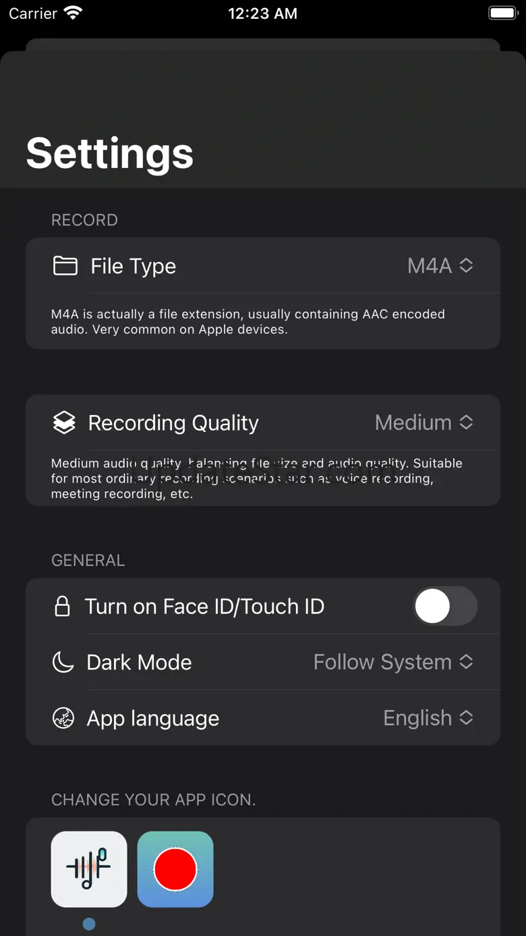
Task: Tap the Settings page title
Action: point(110,153)
